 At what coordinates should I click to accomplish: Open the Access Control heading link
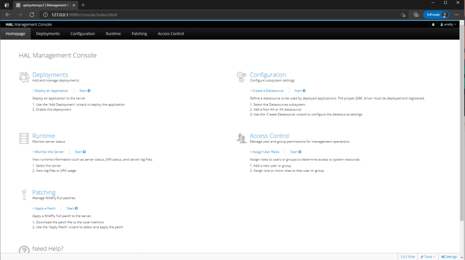click(270, 136)
